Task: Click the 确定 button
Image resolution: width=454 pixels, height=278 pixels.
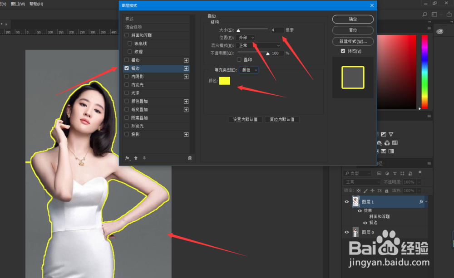Action: pos(353,20)
